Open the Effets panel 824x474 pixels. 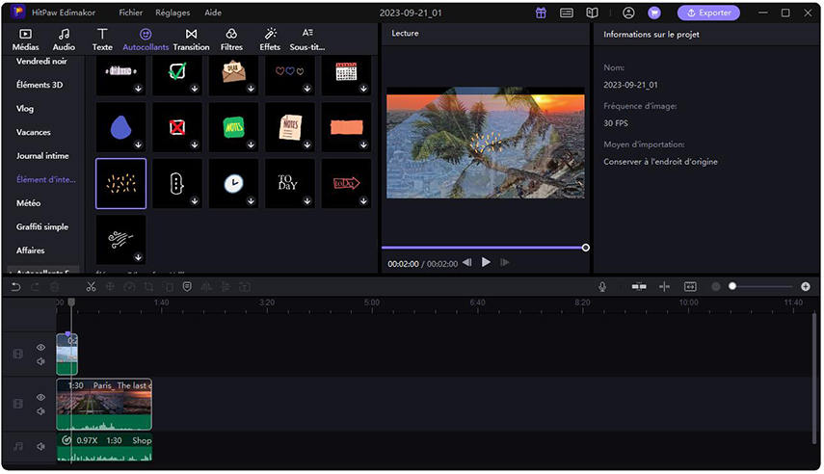tap(269, 39)
